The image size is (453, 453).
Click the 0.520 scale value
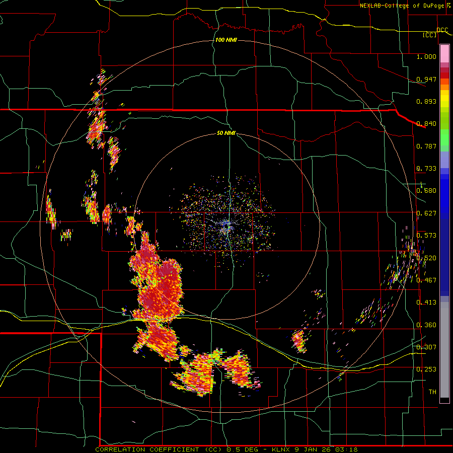click(426, 258)
